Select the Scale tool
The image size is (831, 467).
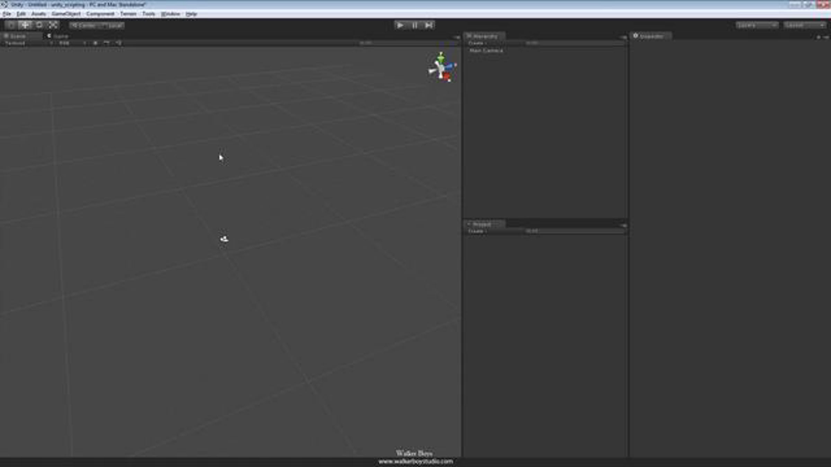pyautogui.click(x=53, y=25)
